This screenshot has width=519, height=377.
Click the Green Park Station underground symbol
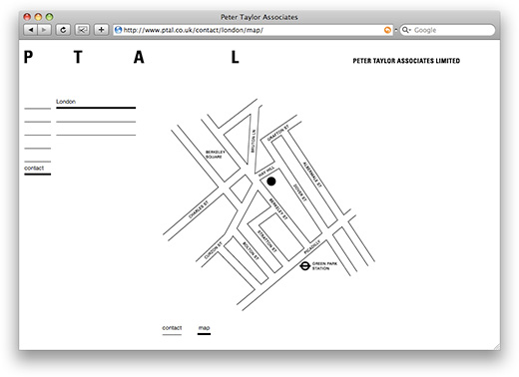coord(304,266)
